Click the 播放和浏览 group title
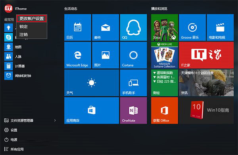This screenshot has height=155, width=238. point(159,9)
